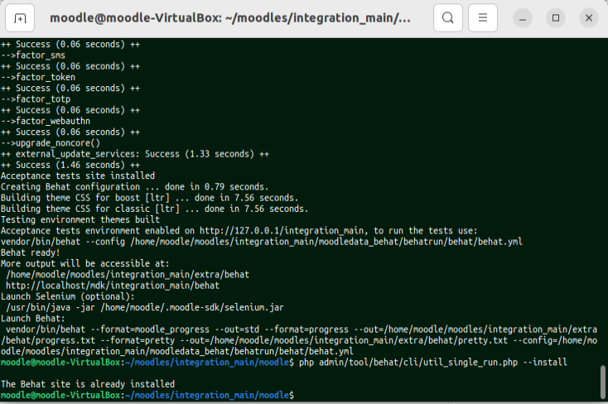Screen dimensions: 608x404
Task: Click '-->factor_totp' output line
Action: point(36,99)
